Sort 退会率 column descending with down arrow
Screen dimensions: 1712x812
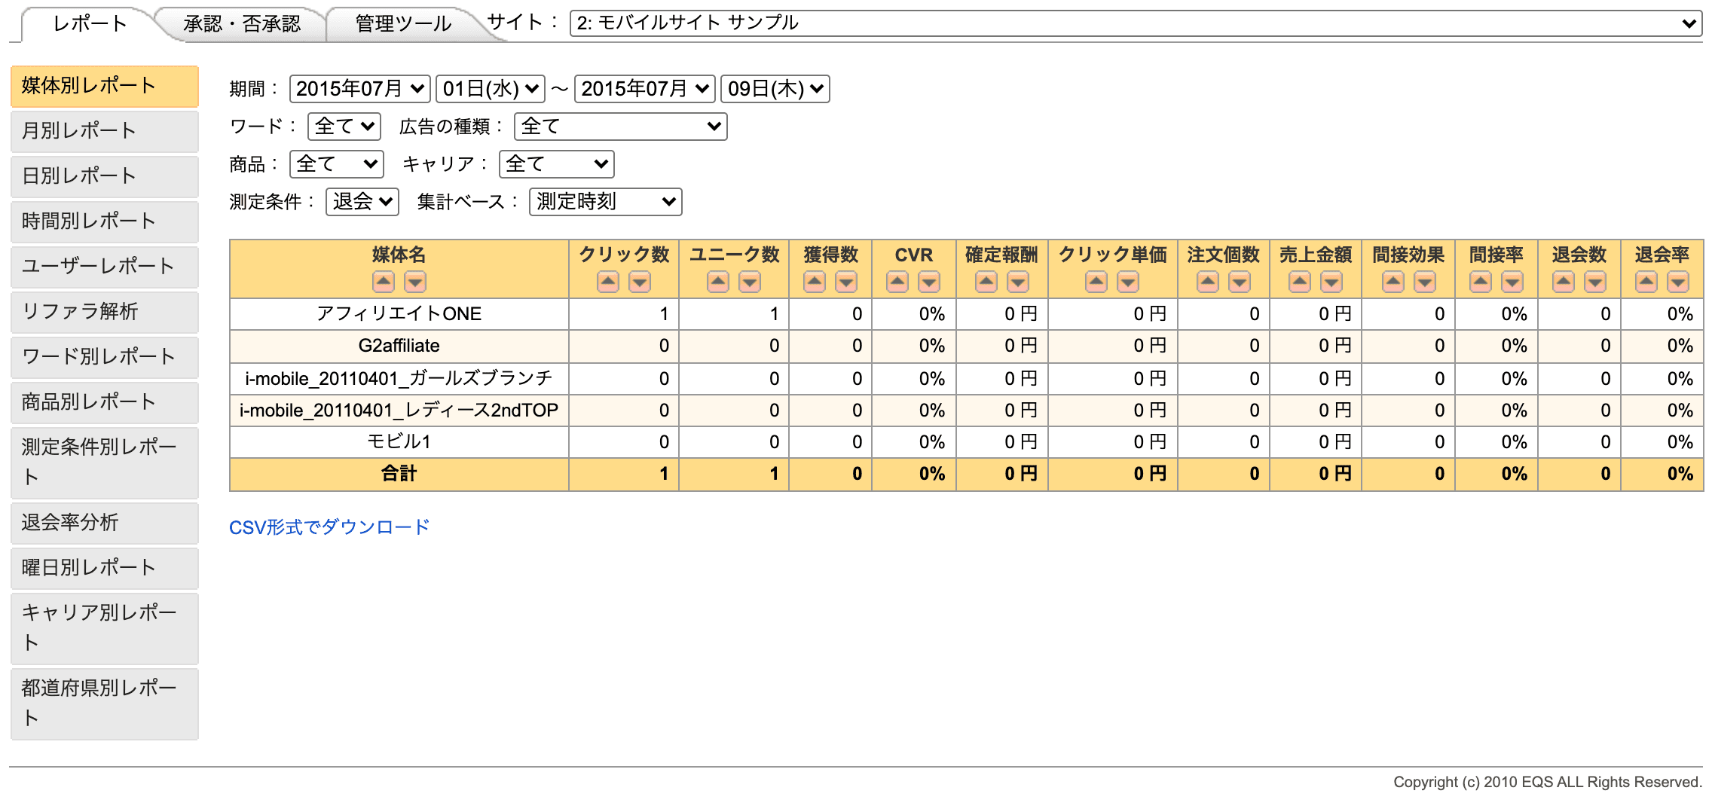click(1678, 282)
